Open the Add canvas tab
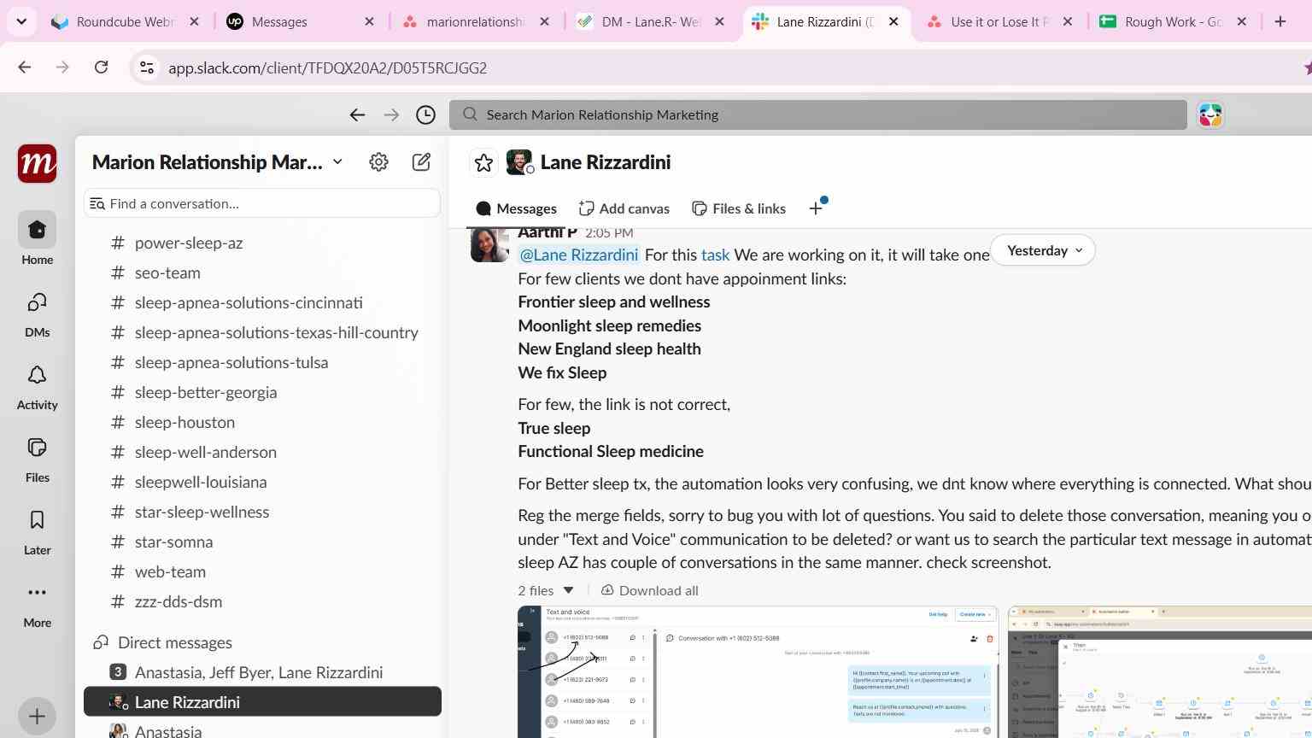The image size is (1312, 738). point(624,208)
